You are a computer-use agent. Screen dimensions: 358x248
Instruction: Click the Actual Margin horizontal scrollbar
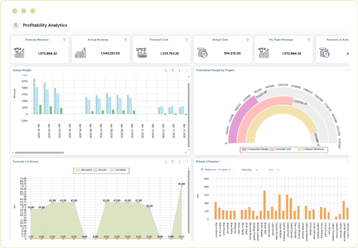click(x=39, y=153)
